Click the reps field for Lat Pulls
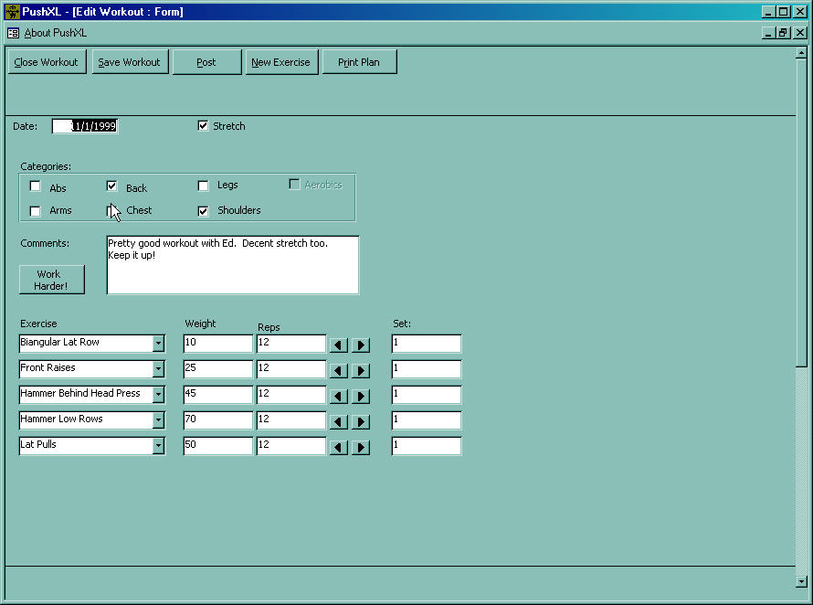 click(x=290, y=446)
